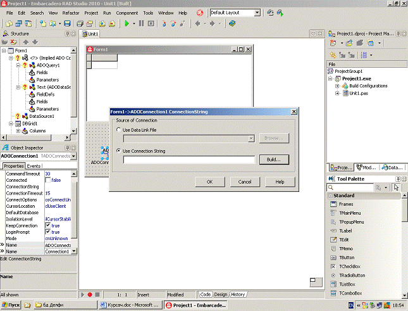Click the Pause button in debug toolbar
This screenshot has height=311, width=408.
[141, 23]
